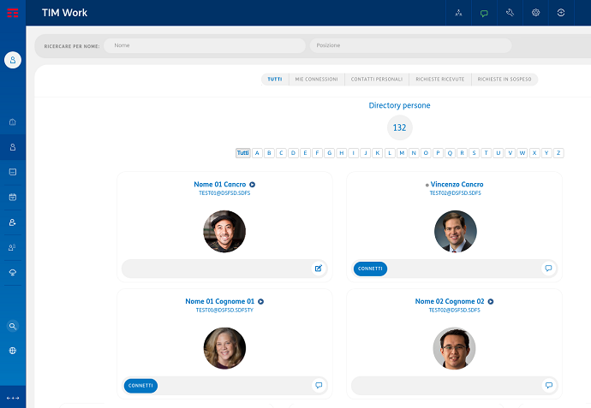The image size is (591, 408).
Task: Click the edit icon on Nome 01 Cancro card
Action: click(319, 269)
